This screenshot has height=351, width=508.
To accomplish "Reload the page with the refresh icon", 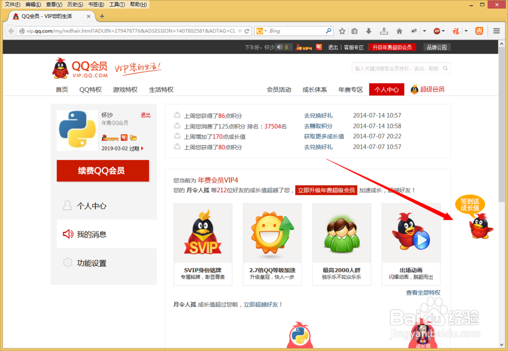I will [247, 31].
